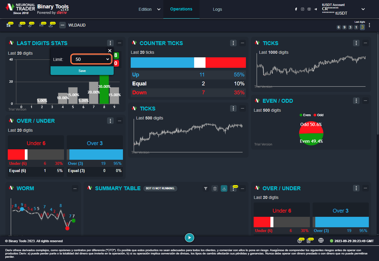Image resolution: width=379 pixels, height=261 pixels.
Task: Click the Summary Table filter icon
Action: tap(206, 188)
